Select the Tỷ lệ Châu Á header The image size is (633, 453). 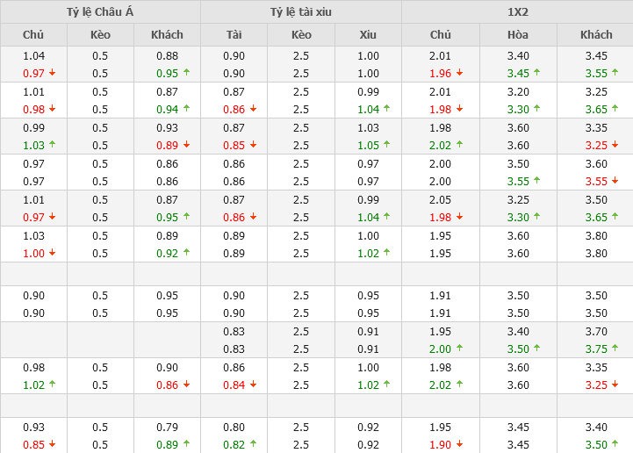(x=100, y=11)
